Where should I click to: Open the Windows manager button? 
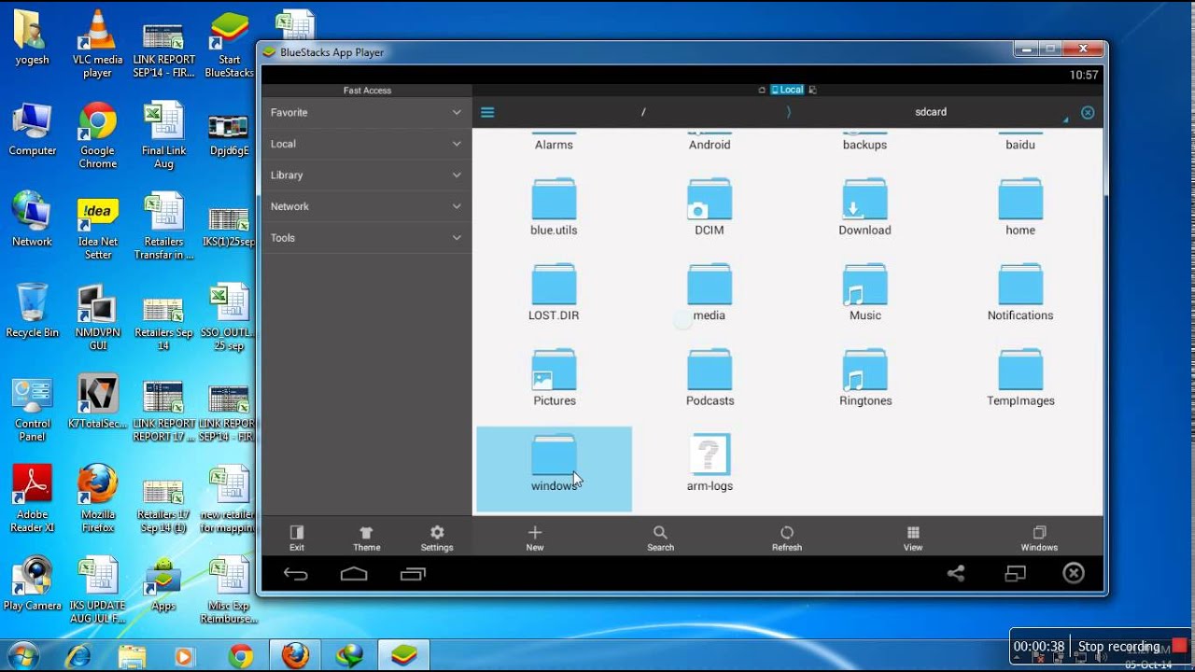pos(1039,538)
